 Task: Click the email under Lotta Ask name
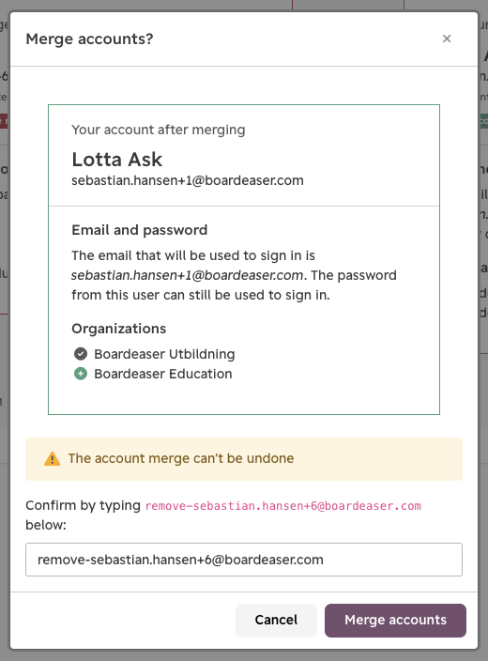tap(188, 180)
